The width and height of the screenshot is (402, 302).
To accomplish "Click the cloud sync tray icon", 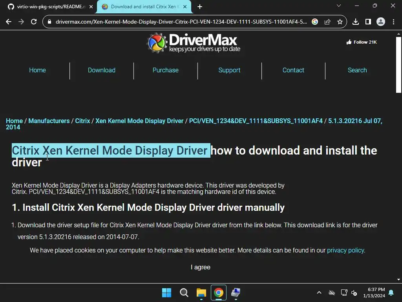I will [x=332, y=293].
